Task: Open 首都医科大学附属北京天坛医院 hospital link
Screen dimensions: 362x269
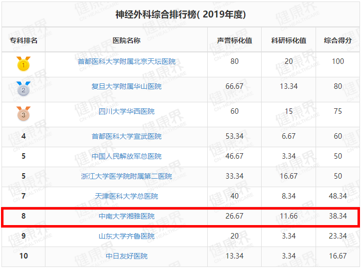Action: click(x=126, y=61)
